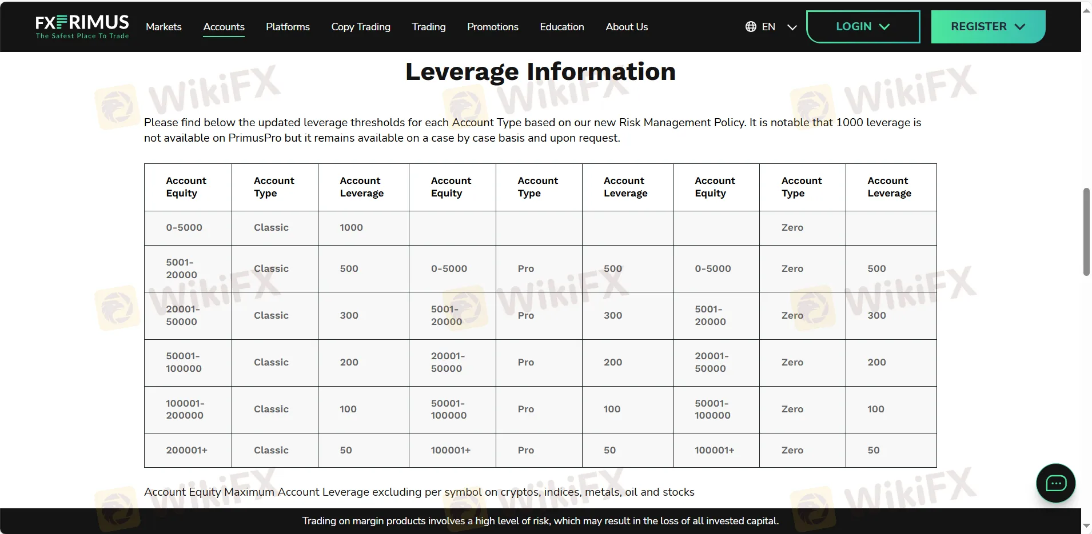Open the Copy Trading menu
1092x534 pixels.
tap(361, 27)
